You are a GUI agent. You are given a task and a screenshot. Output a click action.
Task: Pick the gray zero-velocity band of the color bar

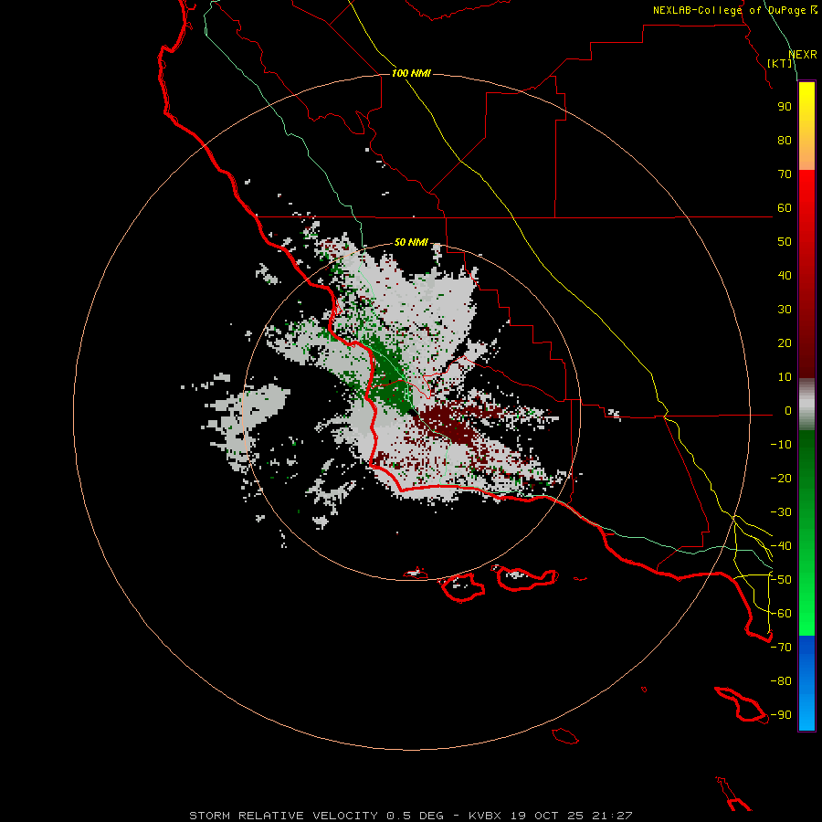pyautogui.click(x=806, y=405)
